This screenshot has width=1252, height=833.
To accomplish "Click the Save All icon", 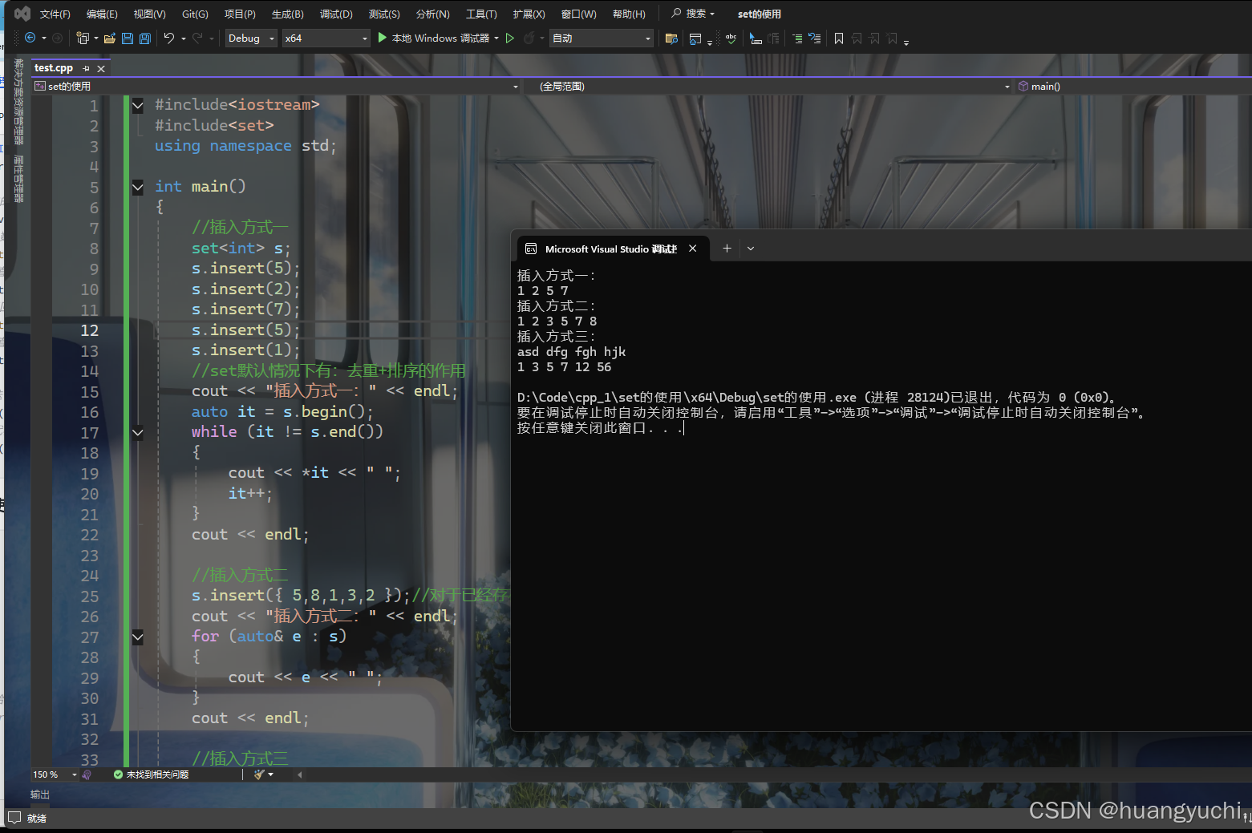I will pyautogui.click(x=144, y=38).
